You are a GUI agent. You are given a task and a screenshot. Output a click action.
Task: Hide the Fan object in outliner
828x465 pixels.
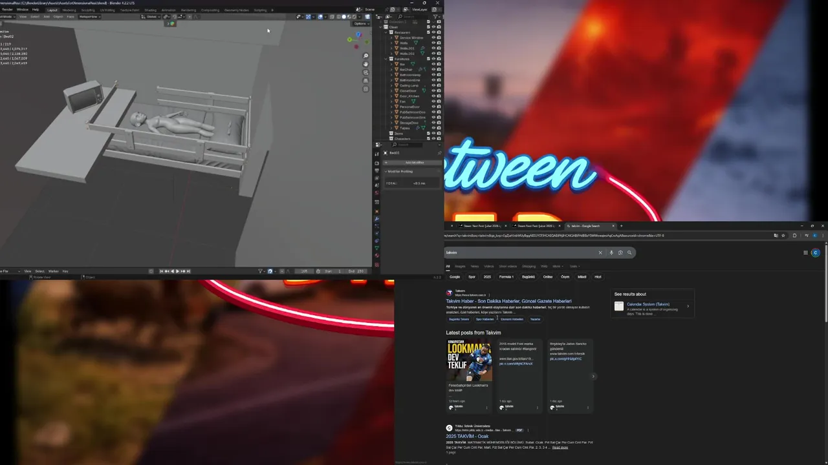point(433,101)
